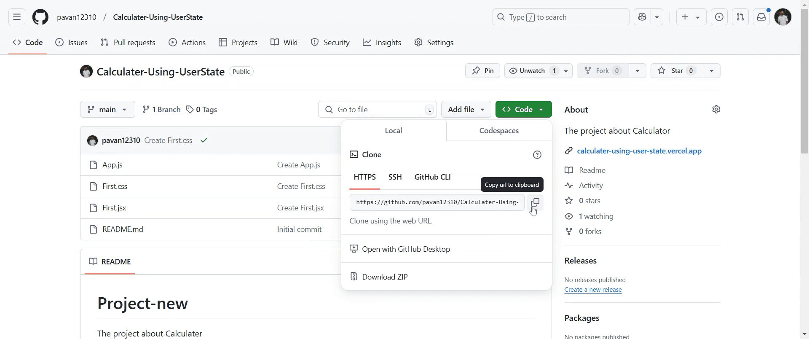This screenshot has width=809, height=339.
Task: Open the user profile avatar menu
Action: click(x=783, y=17)
